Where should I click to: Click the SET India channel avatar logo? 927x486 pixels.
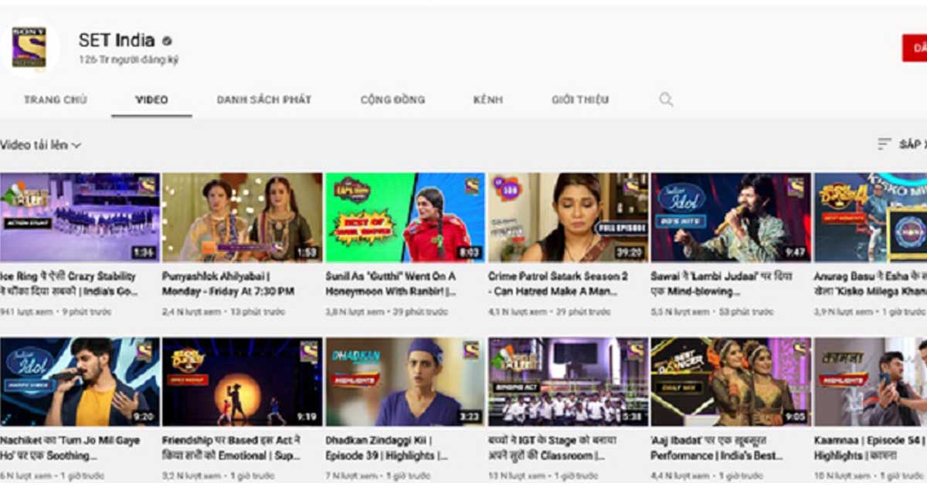coord(28,48)
